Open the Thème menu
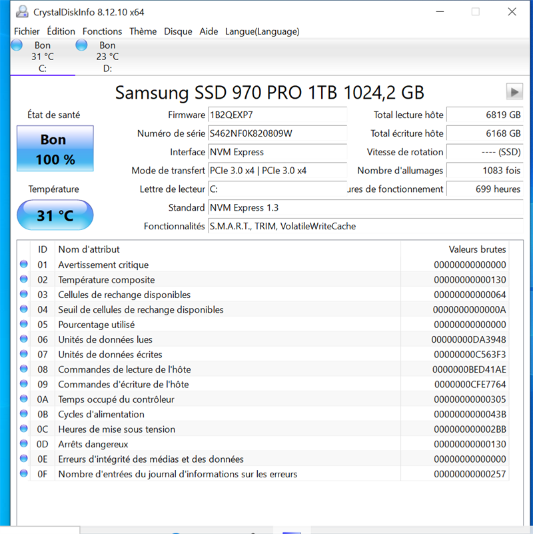 pos(143,31)
